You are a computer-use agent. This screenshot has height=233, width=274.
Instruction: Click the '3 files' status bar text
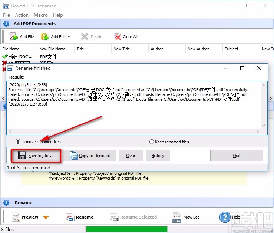coord(7,229)
